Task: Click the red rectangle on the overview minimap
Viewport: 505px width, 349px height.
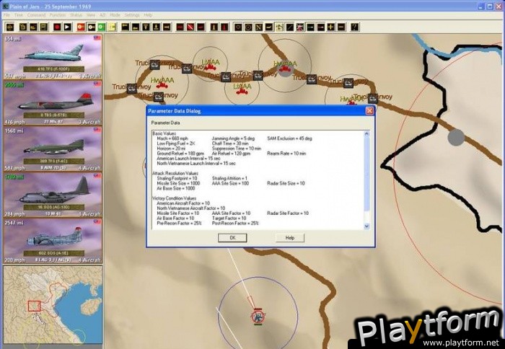Action: [x=34, y=306]
